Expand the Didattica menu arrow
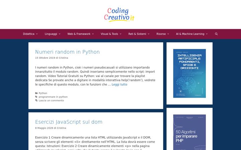 37,34
